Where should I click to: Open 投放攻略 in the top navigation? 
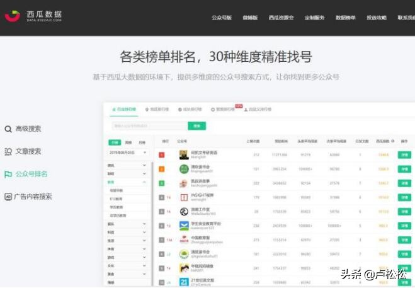pos(377,18)
